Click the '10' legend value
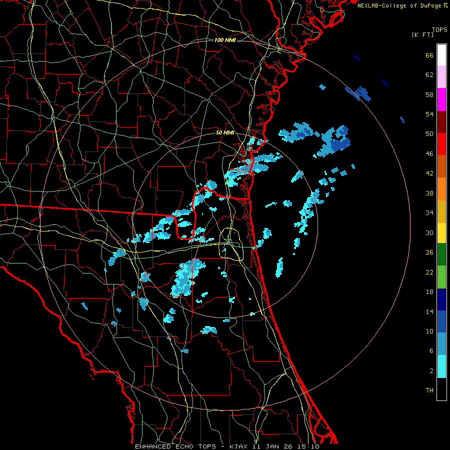 point(429,331)
